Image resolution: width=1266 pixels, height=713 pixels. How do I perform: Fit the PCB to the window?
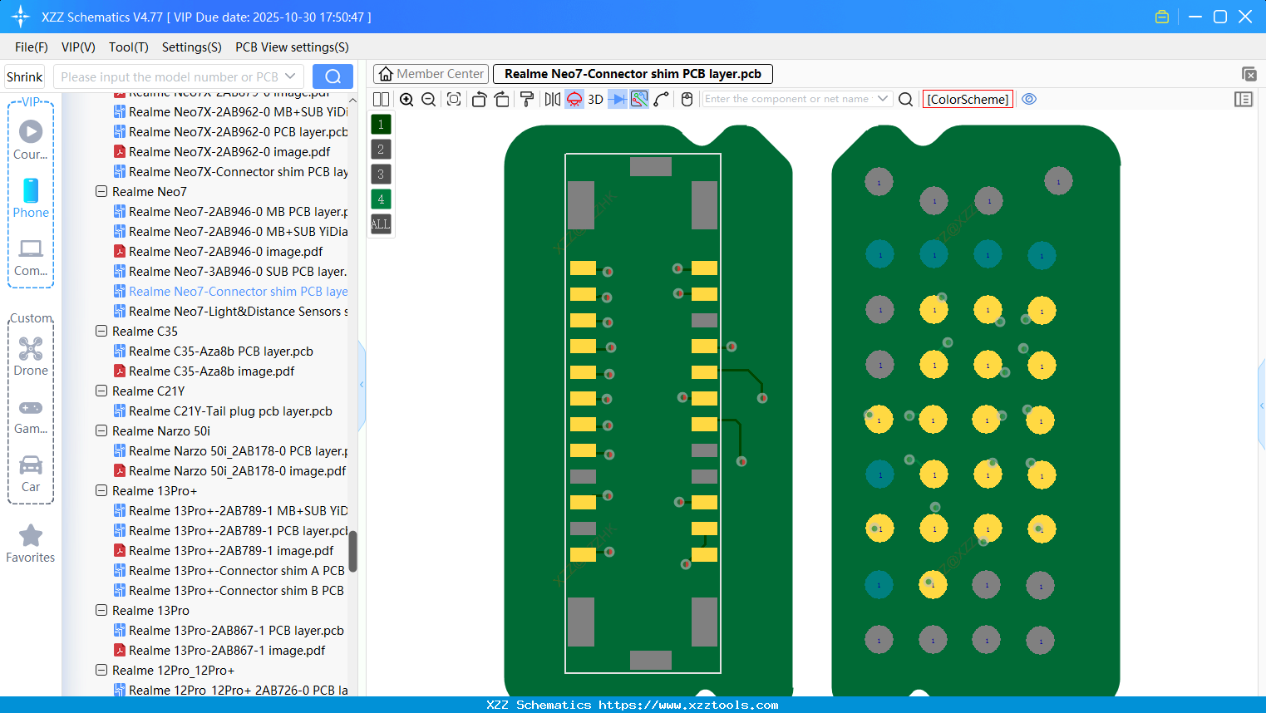[x=454, y=100]
